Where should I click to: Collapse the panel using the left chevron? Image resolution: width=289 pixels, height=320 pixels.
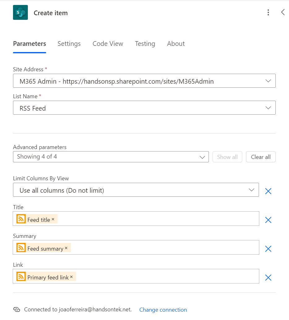283,12
